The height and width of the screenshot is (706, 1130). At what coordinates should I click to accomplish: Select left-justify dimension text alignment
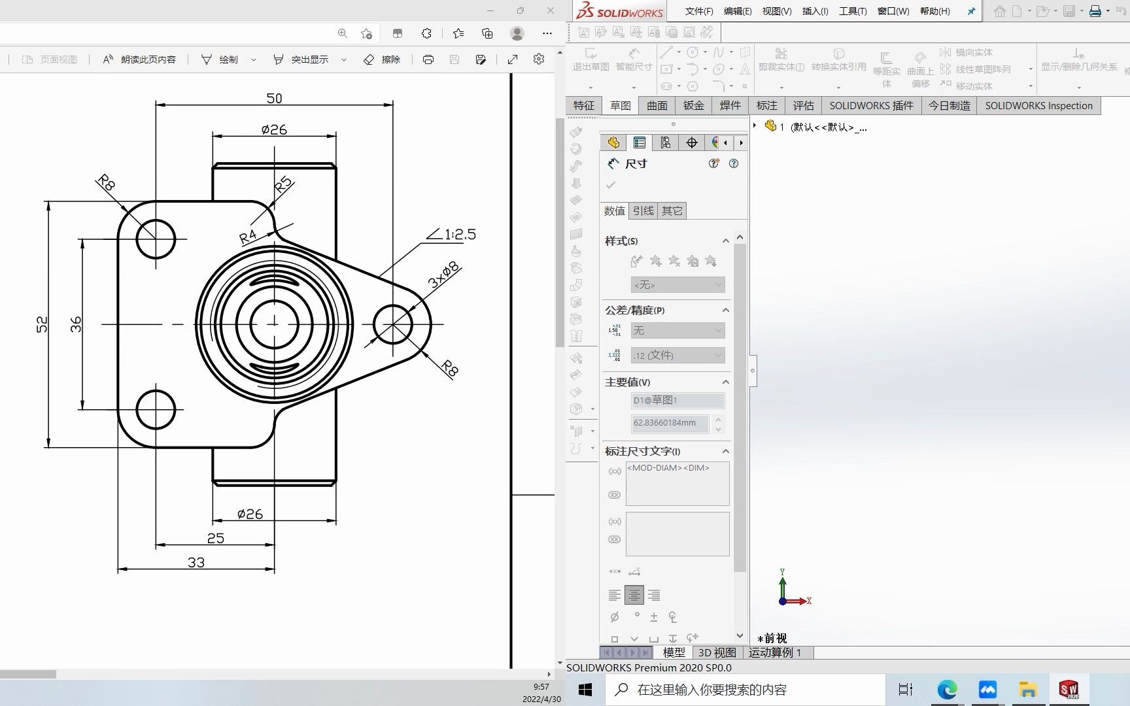(615, 595)
